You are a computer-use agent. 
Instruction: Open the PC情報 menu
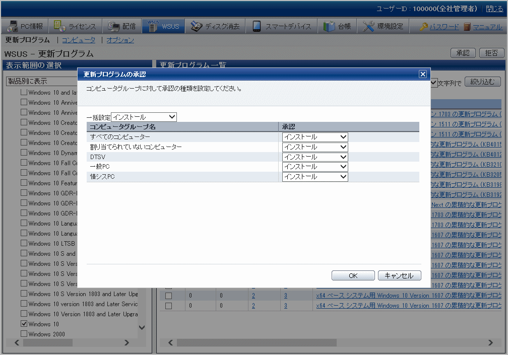pos(25,26)
